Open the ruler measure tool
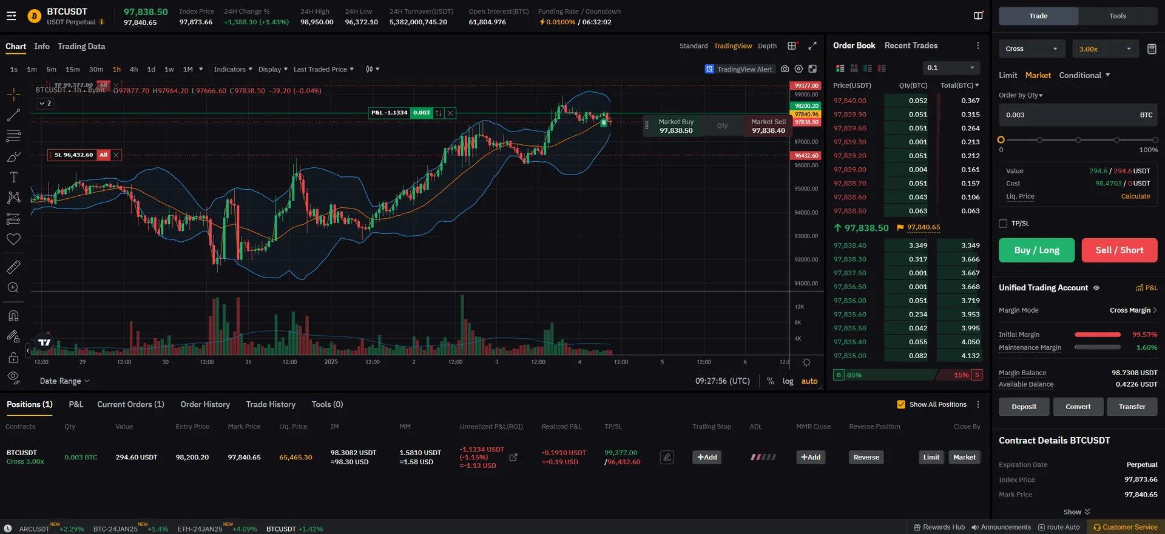Viewport: 1165px width, 534px height. pos(13,267)
